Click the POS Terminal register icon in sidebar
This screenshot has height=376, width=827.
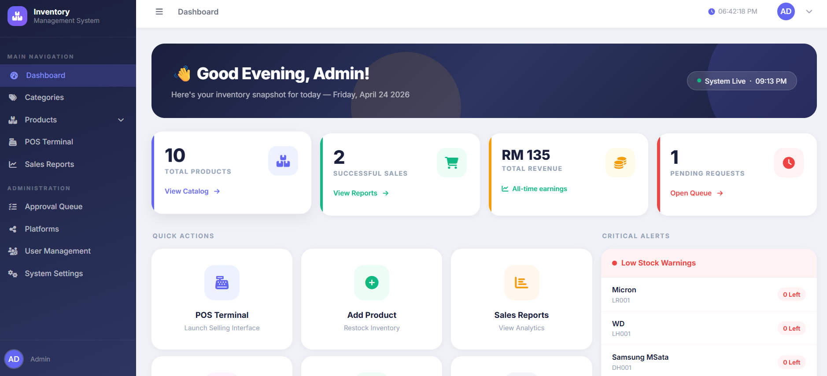[13, 142]
